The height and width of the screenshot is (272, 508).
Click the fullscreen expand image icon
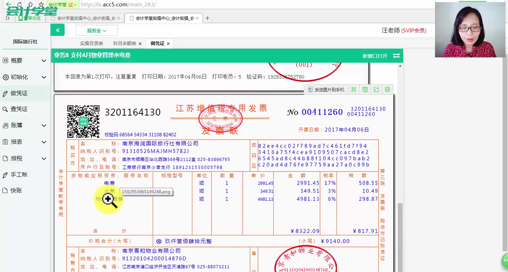[353, 90]
